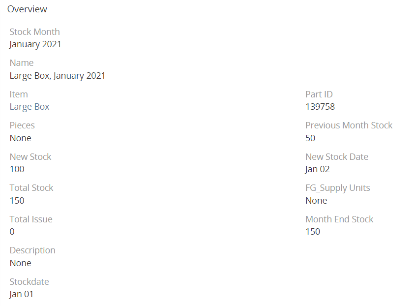Click the Previous Month Stock label
The width and height of the screenshot is (414, 306).
349,125
